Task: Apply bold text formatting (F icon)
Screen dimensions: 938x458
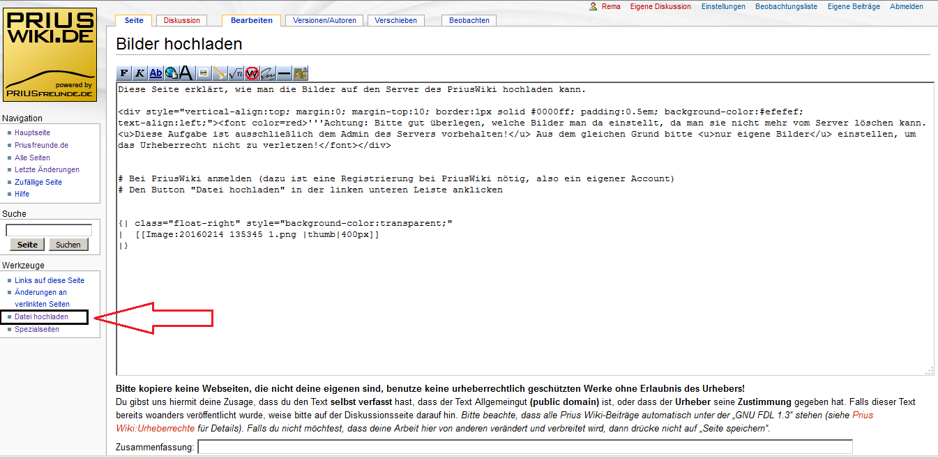Action: [x=123, y=72]
